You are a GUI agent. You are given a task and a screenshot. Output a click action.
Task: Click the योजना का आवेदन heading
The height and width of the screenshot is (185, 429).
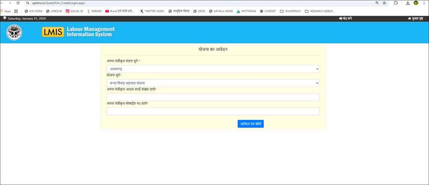[213, 50]
